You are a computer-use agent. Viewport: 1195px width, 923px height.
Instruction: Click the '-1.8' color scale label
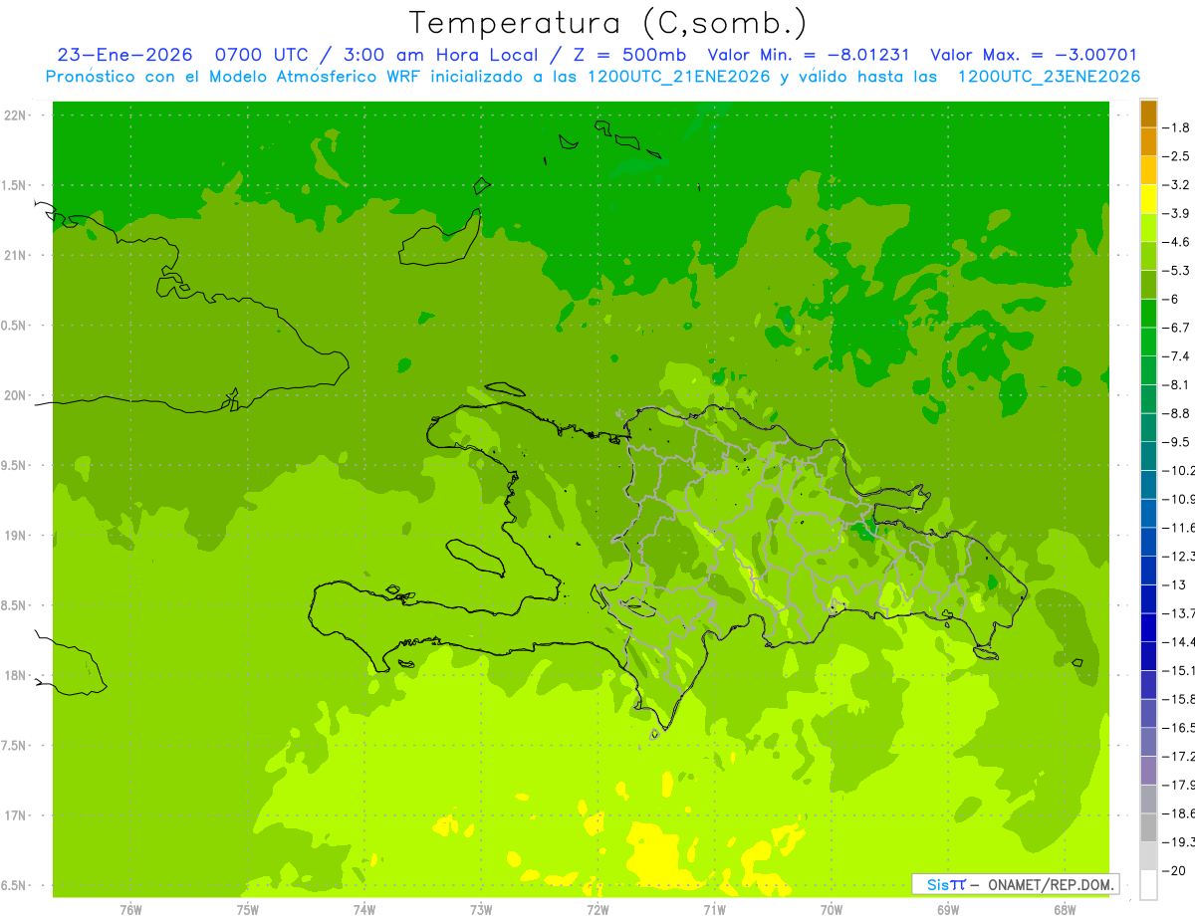1177,127
